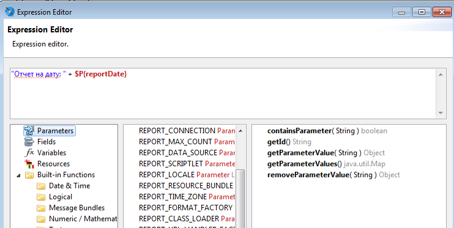Click expression area scroll up arrow
Image resolution: width=454 pixels, height=228 pixels.
[x=441, y=75]
